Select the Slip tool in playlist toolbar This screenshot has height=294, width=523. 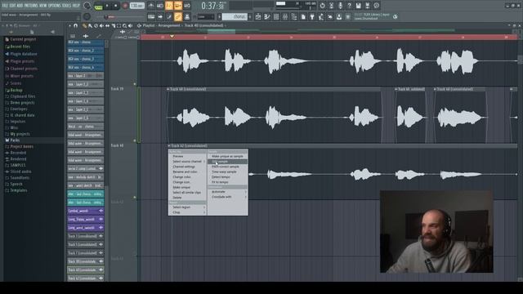click(107, 25)
